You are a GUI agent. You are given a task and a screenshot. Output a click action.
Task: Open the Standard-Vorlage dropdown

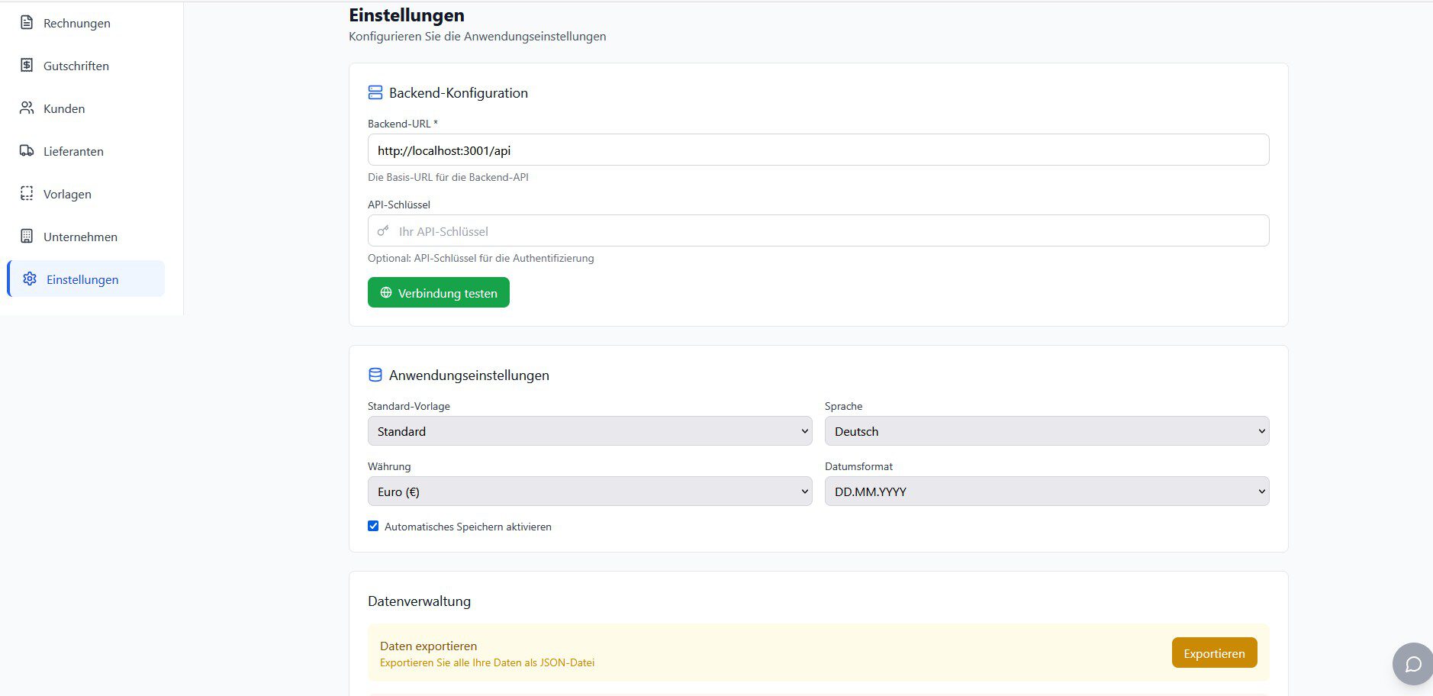tap(590, 431)
